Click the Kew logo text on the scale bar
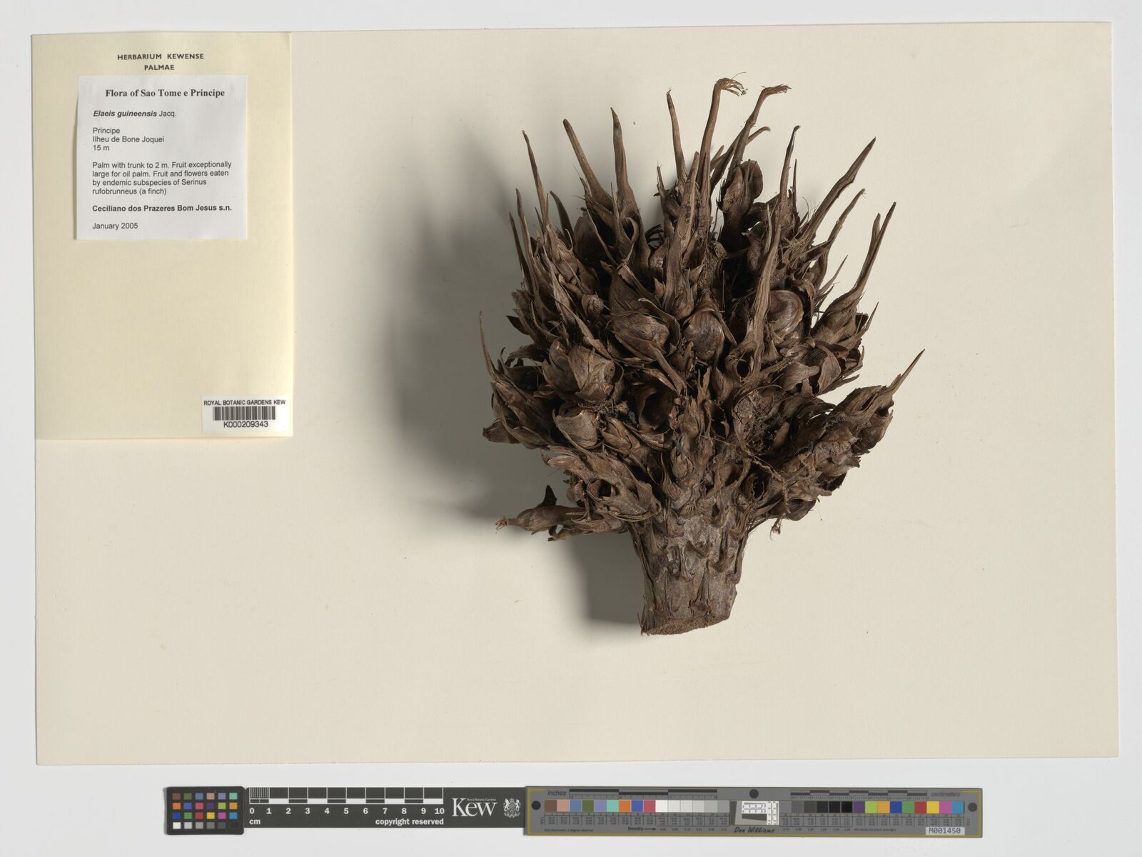 474,808
